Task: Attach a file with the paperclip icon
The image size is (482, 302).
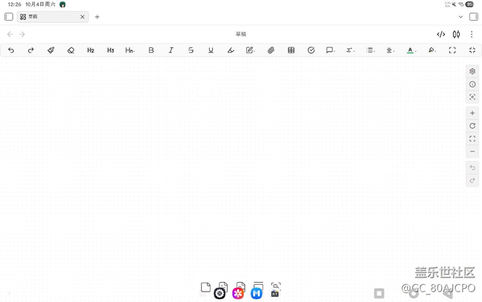Action: click(271, 50)
